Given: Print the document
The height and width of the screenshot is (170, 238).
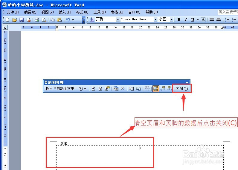Looking at the screenshot, I should pyautogui.click(x=37, y=20).
